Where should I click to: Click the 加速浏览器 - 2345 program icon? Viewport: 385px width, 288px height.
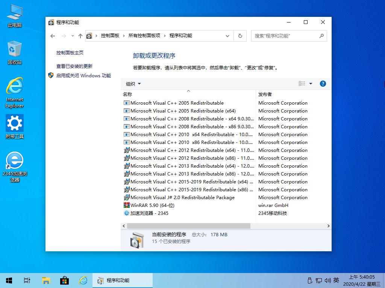pyautogui.click(x=126, y=213)
